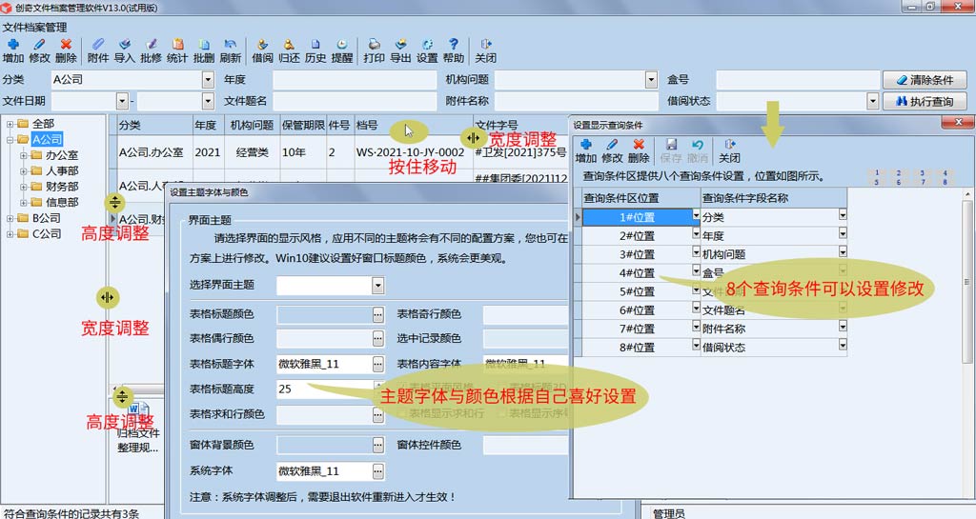Select the 4#位置 cell in conditions grid
The image size is (976, 519).
click(637, 273)
